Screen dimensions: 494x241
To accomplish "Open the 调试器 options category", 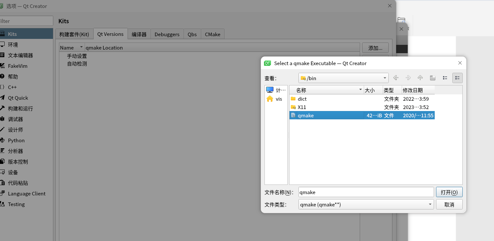I will (x=26, y=119).
